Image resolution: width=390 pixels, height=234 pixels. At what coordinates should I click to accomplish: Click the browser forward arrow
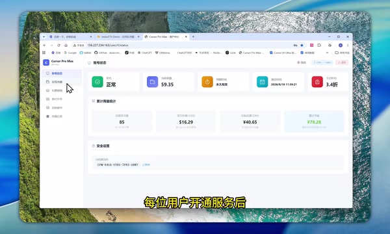coord(51,45)
